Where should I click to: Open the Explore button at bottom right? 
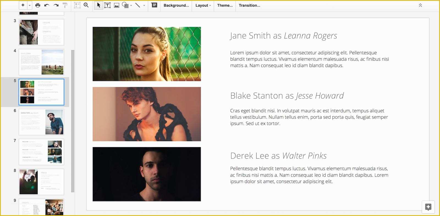tap(428, 207)
